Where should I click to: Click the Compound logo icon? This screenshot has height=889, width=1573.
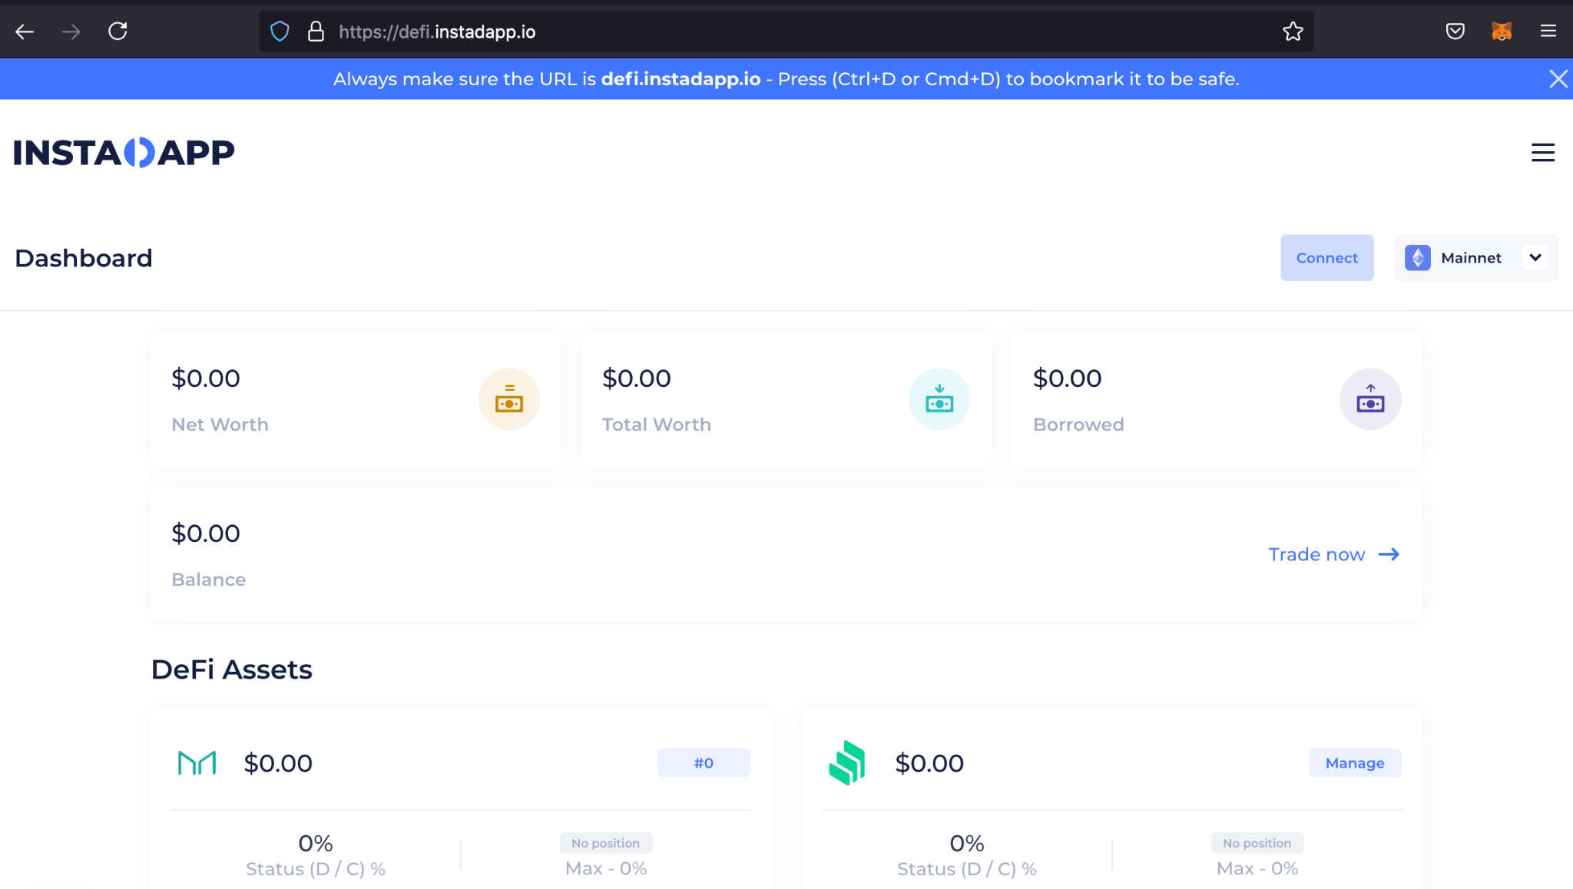click(x=847, y=763)
